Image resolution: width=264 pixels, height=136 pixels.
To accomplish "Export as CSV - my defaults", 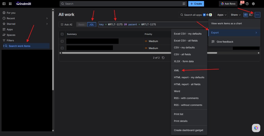I will click(x=189, y=47).
